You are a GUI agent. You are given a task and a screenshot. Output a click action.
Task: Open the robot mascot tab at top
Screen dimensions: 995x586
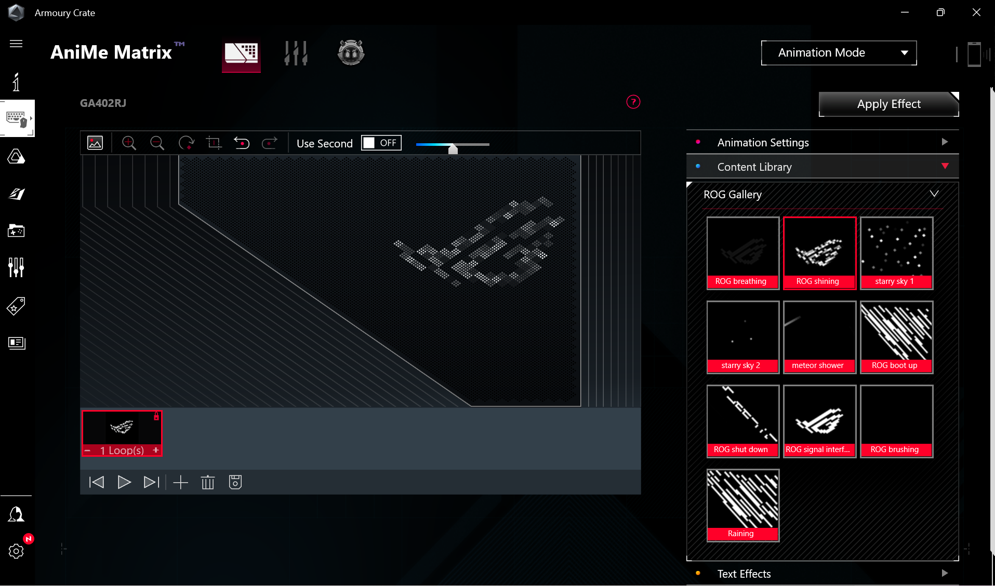point(351,53)
